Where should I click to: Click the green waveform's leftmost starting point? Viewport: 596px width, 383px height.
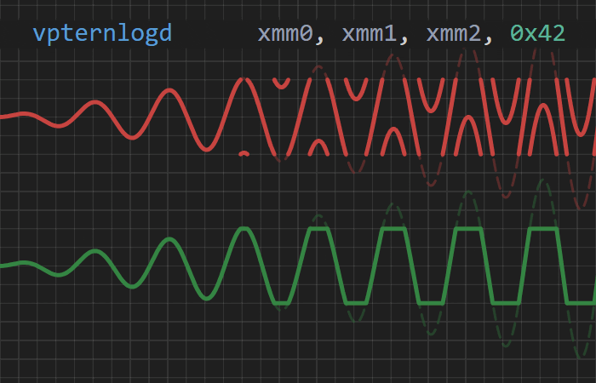[3, 266]
